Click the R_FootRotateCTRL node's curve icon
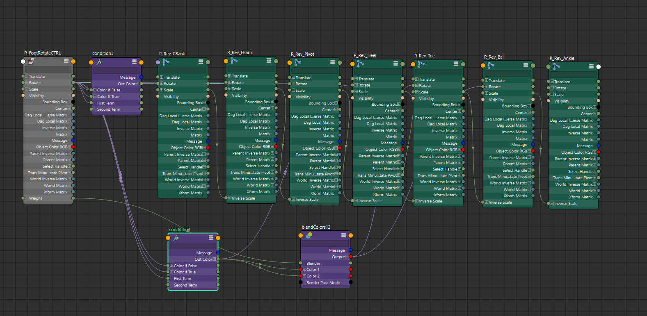647x316 pixels. pyautogui.click(x=31, y=61)
